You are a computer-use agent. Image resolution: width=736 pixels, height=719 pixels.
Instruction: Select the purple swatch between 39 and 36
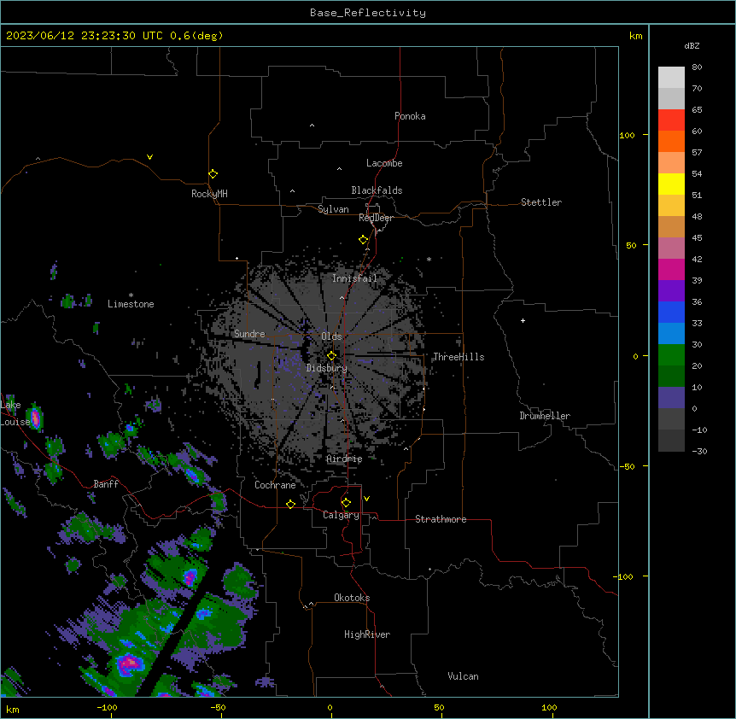click(671, 290)
